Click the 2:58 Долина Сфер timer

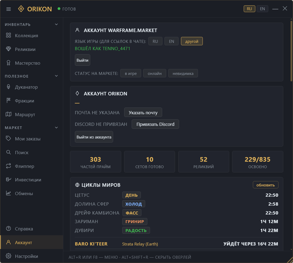coord(273,204)
